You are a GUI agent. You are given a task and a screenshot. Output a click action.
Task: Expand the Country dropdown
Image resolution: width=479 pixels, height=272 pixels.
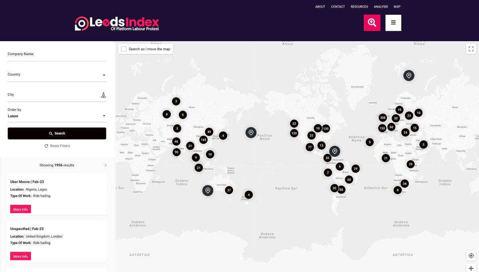click(x=57, y=75)
